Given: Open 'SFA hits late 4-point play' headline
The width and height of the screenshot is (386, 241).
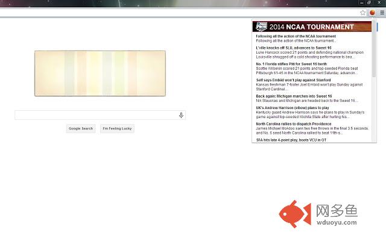Looking at the screenshot, I should click(x=291, y=140).
